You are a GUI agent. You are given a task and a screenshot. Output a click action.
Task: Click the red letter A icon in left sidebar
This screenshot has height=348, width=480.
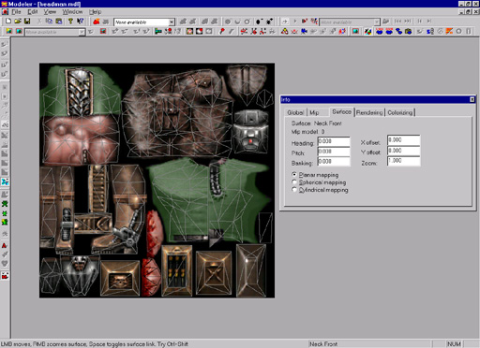pyautogui.click(x=5, y=245)
